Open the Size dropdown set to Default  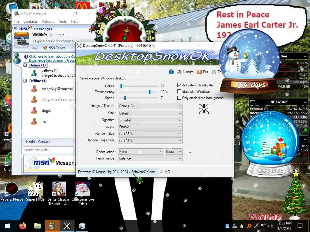[150, 113]
